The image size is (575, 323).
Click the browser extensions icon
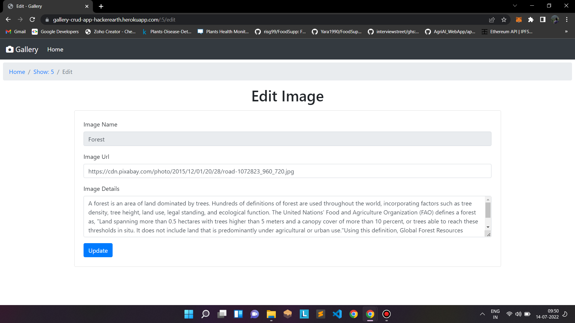pos(531,20)
